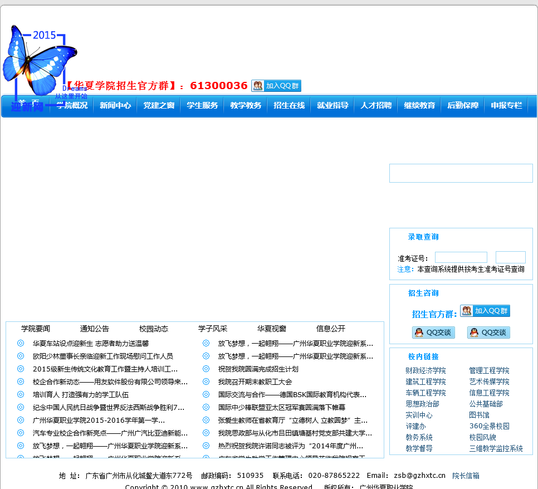Image resolution: width=538 pixels, height=489 pixels.
Task: Click bullet icon beside 祝贺我院圆满完成招生计划
Action: 206,369
